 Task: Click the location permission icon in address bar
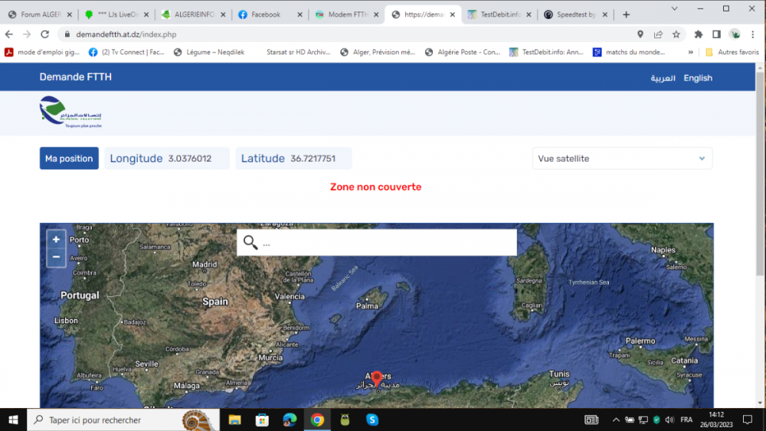coord(640,34)
